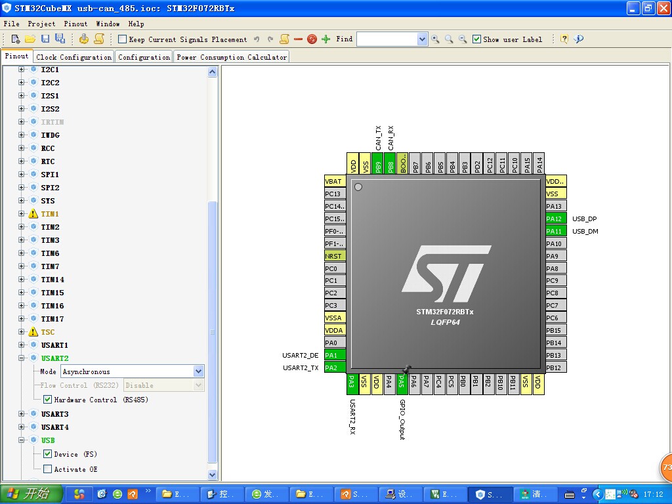Image resolution: width=672 pixels, height=504 pixels.
Task: Open the File menu
Action: point(12,24)
